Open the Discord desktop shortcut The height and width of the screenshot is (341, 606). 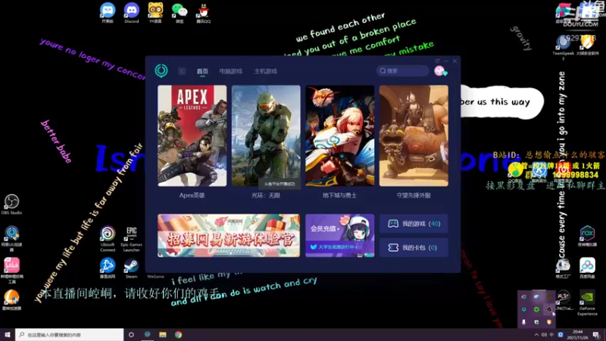tap(131, 13)
